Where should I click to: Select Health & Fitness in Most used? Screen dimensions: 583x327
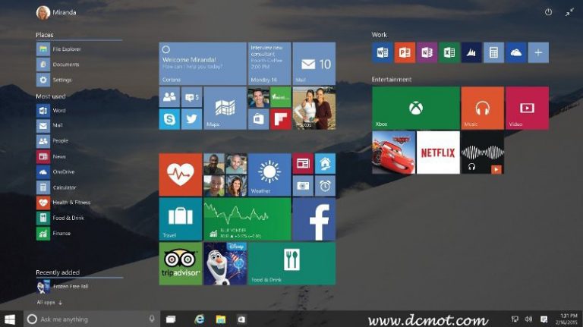71,203
